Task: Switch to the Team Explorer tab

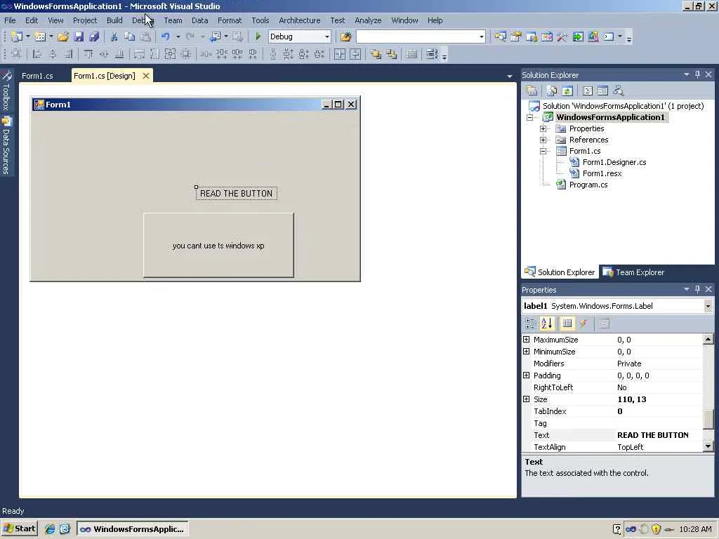Action: pyautogui.click(x=635, y=272)
